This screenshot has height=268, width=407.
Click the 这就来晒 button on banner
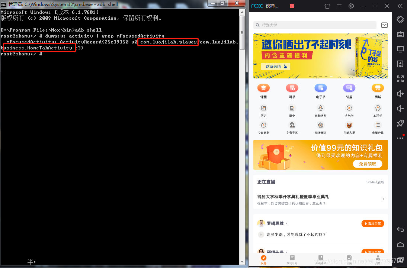click(x=276, y=67)
